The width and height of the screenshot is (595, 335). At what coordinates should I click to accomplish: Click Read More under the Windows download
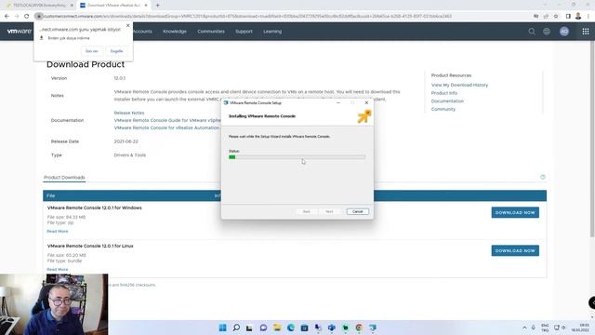click(58, 232)
